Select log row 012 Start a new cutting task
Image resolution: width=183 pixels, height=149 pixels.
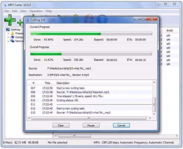89,109
